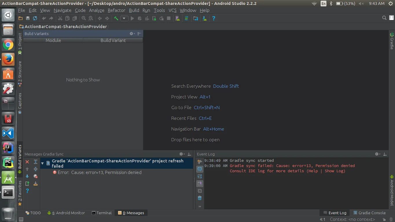
Task: Open Messages Gradle Sync gear menu
Action: [182, 154]
